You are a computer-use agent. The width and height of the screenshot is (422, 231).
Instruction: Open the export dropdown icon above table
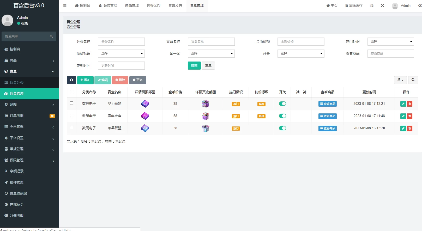[x=400, y=80]
